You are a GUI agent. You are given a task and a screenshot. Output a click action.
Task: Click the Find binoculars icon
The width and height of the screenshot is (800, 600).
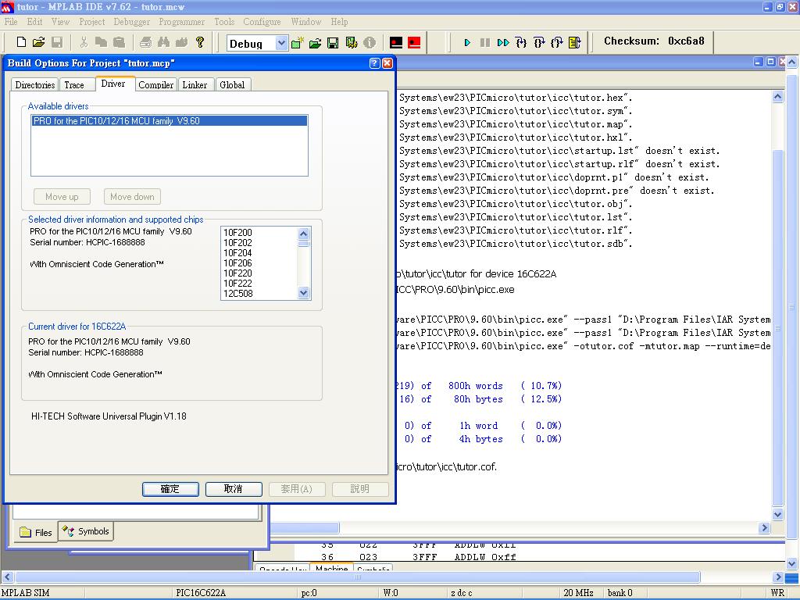(x=164, y=42)
